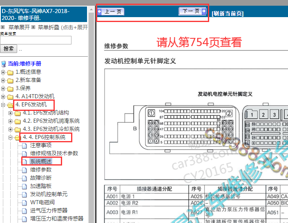Click page icon beside 故障诊断
288x223 pixels.
point(25,178)
